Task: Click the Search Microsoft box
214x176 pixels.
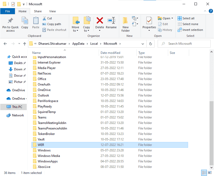Action: pos(184,43)
